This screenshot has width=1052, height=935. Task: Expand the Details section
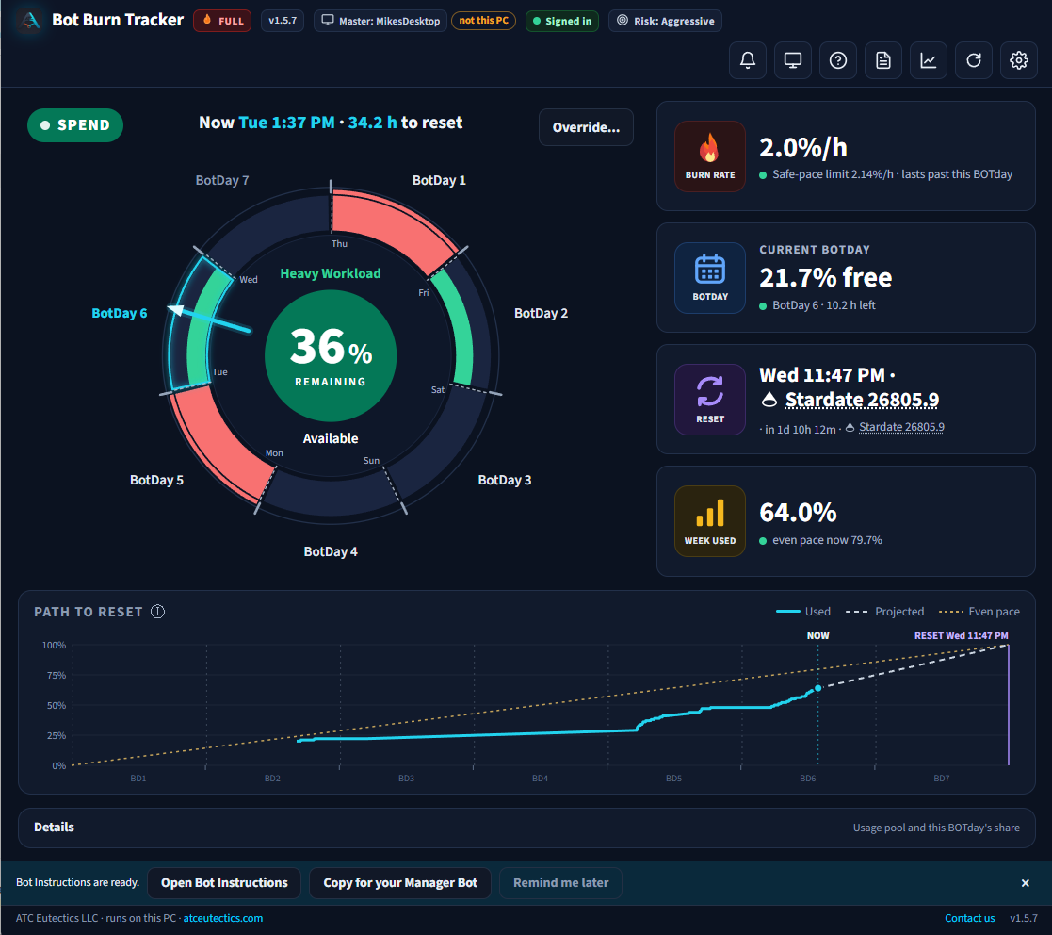coord(526,828)
